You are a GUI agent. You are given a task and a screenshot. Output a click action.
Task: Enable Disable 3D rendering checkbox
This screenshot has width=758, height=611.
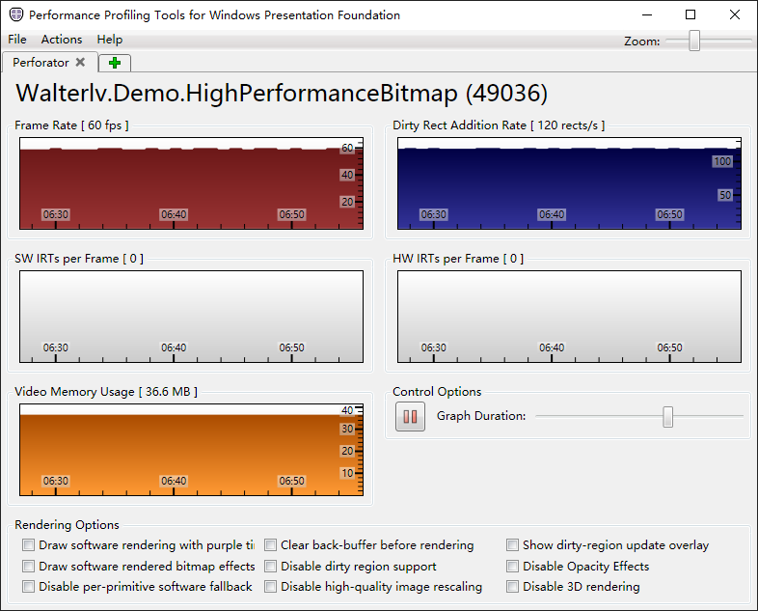[513, 587]
